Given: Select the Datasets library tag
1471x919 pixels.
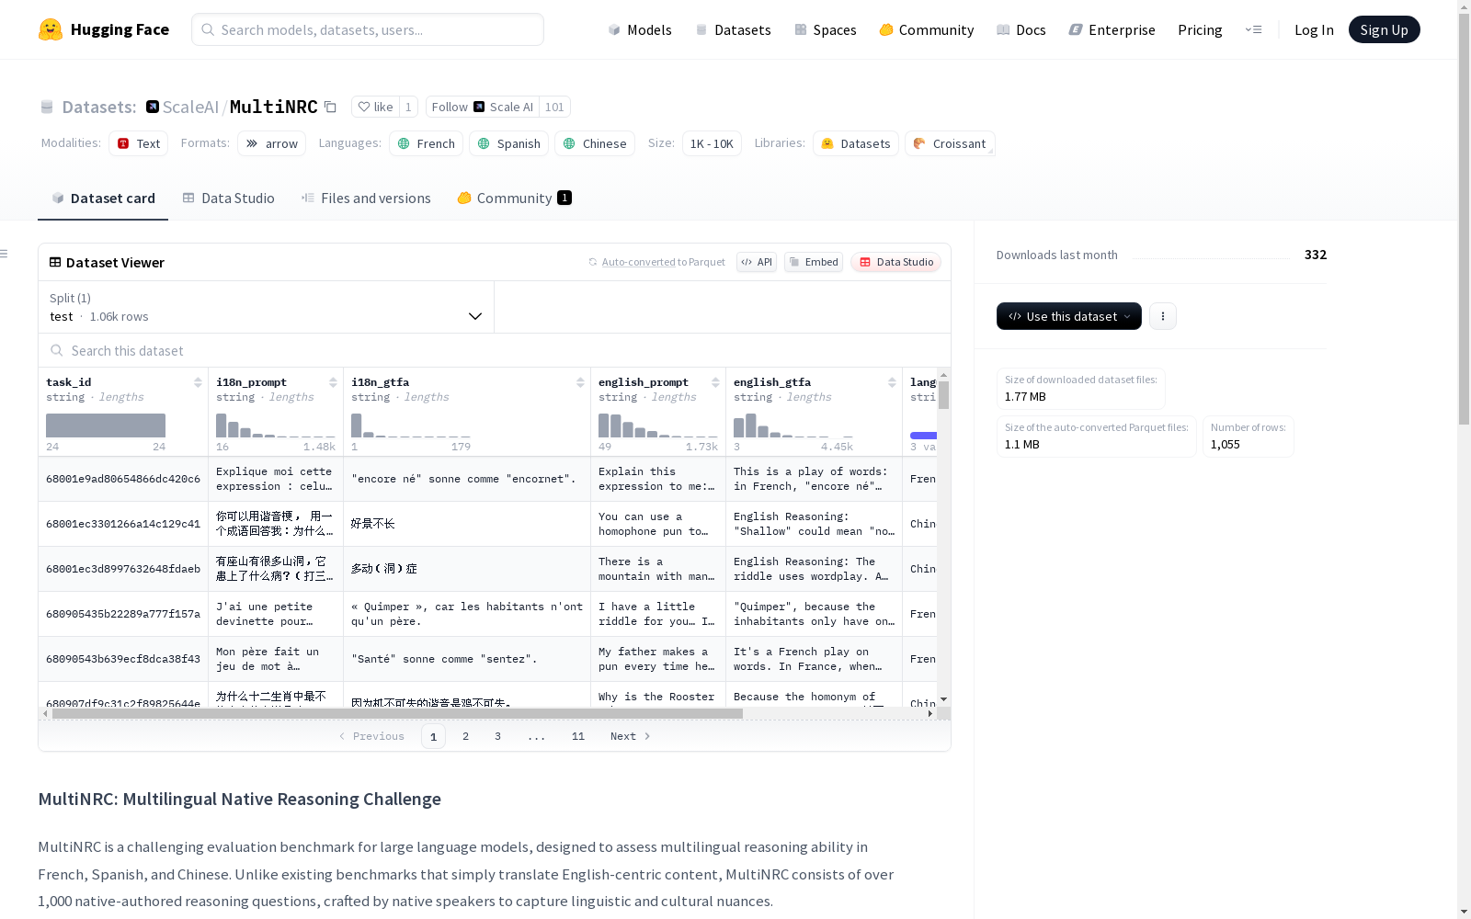Looking at the screenshot, I should click(x=856, y=143).
